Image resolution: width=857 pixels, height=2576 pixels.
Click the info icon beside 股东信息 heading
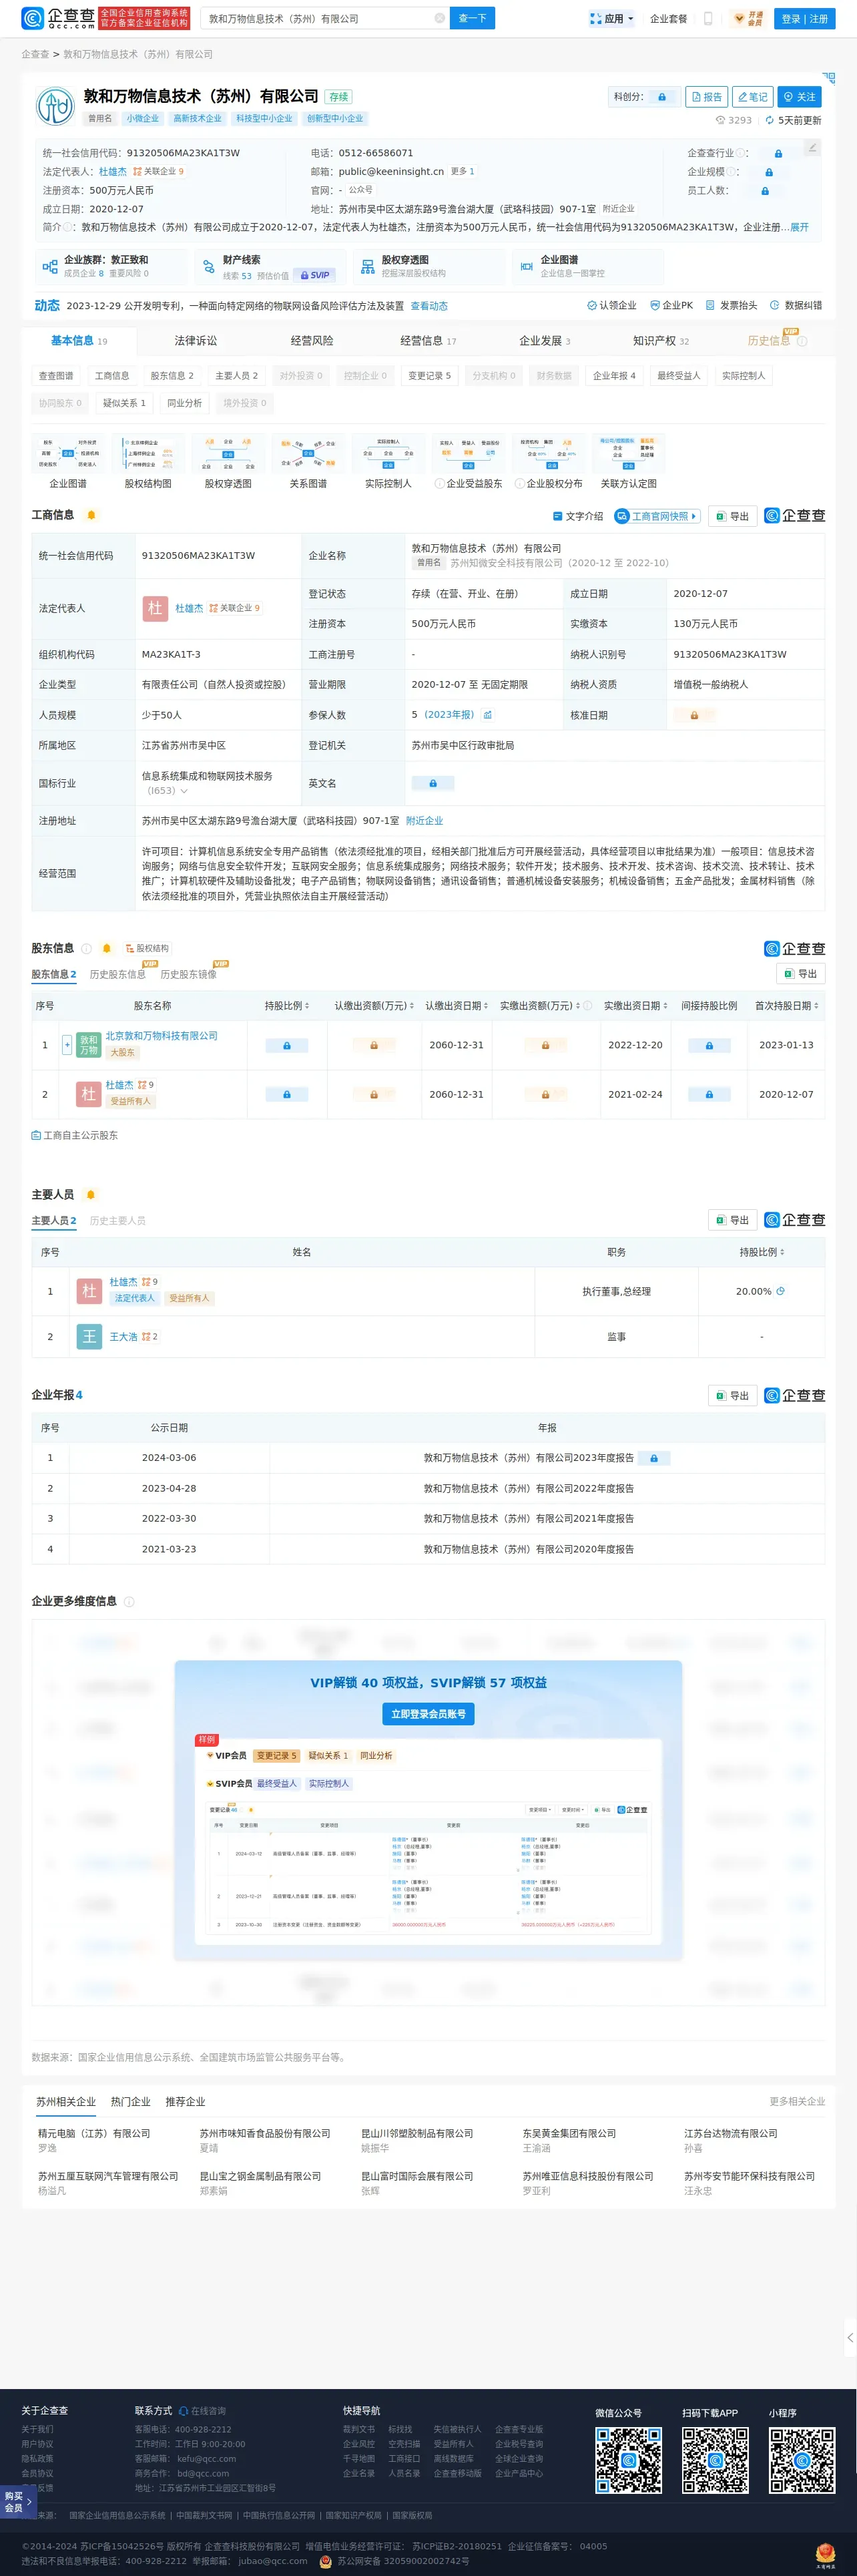[87, 948]
